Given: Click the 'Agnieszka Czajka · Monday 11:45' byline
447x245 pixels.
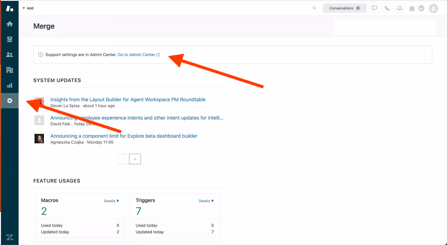Looking at the screenshot, I should point(82,142).
